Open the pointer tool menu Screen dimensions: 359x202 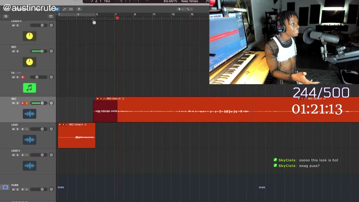click(180, 9)
